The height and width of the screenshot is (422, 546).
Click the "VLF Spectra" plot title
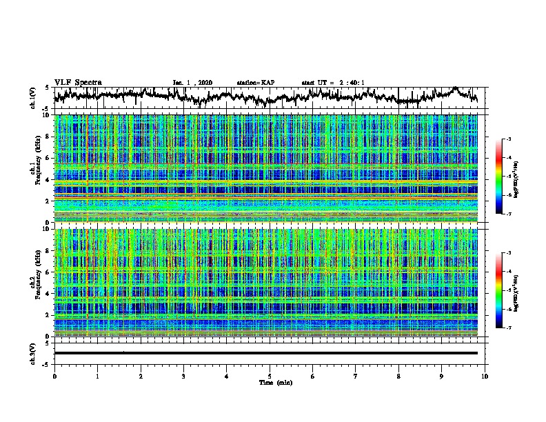(78, 83)
